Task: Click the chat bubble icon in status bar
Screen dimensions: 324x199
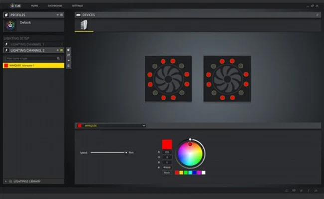Action: pos(294,191)
